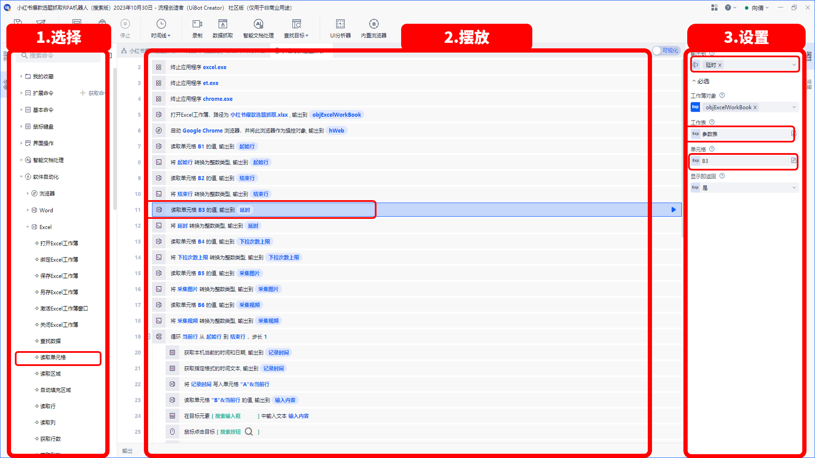Screen dimensions: 815x458
Task: Open the 工作簿对象 dropdown arrow
Action: 794,107
